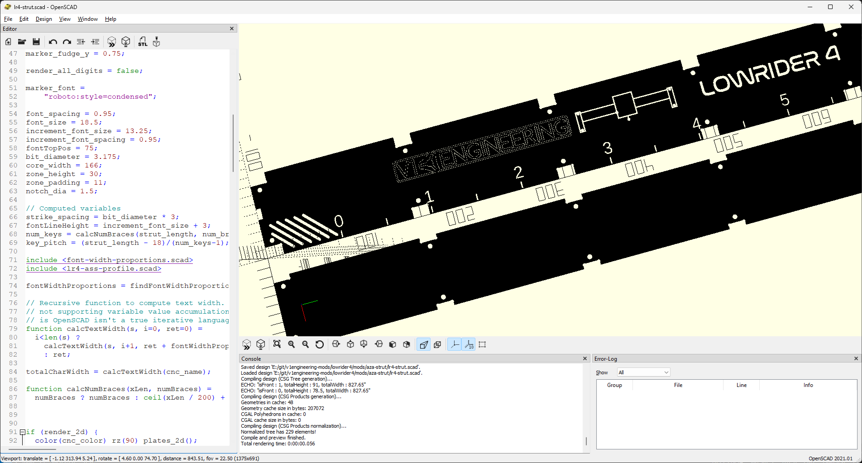Indent the selected code lines
The width and height of the screenshot is (862, 463).
(x=95, y=42)
